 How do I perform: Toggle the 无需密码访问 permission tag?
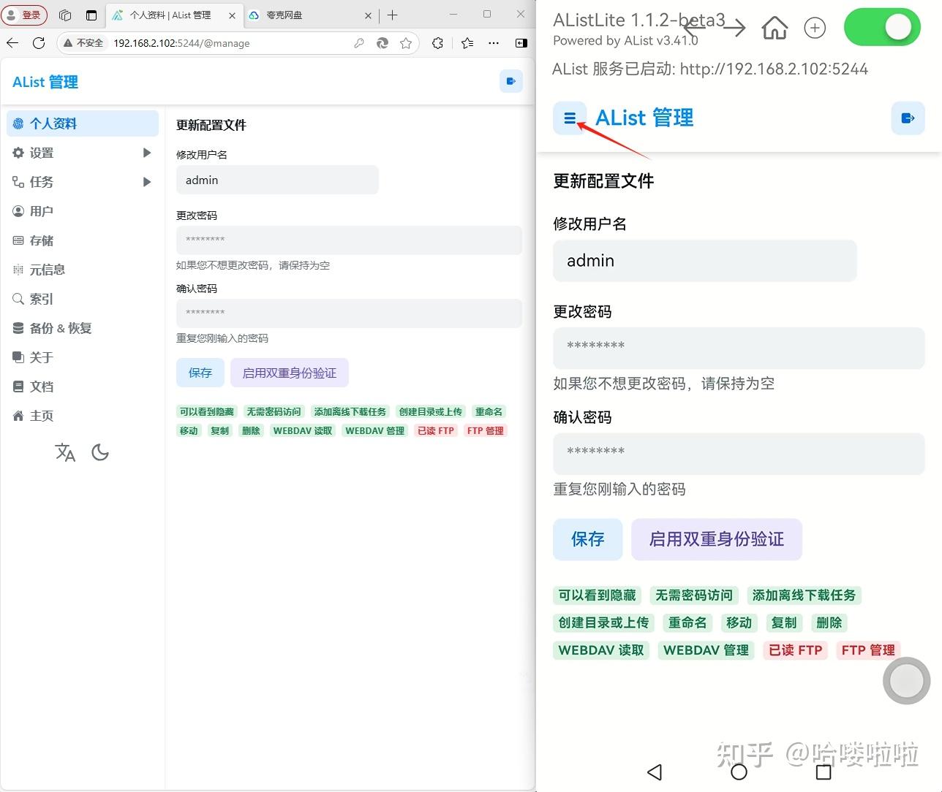274,411
